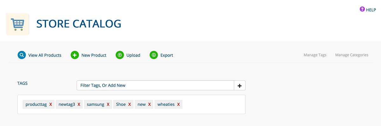Add a new tag with the plus button
This screenshot has height=126, width=381.
tap(240, 85)
